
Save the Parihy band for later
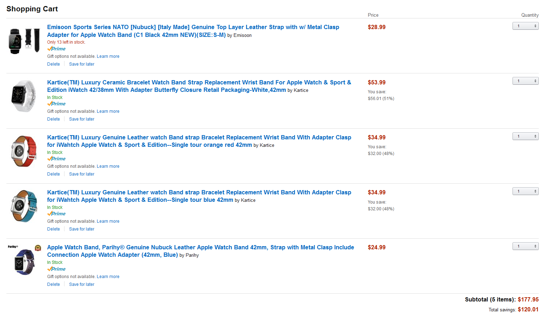(82, 284)
